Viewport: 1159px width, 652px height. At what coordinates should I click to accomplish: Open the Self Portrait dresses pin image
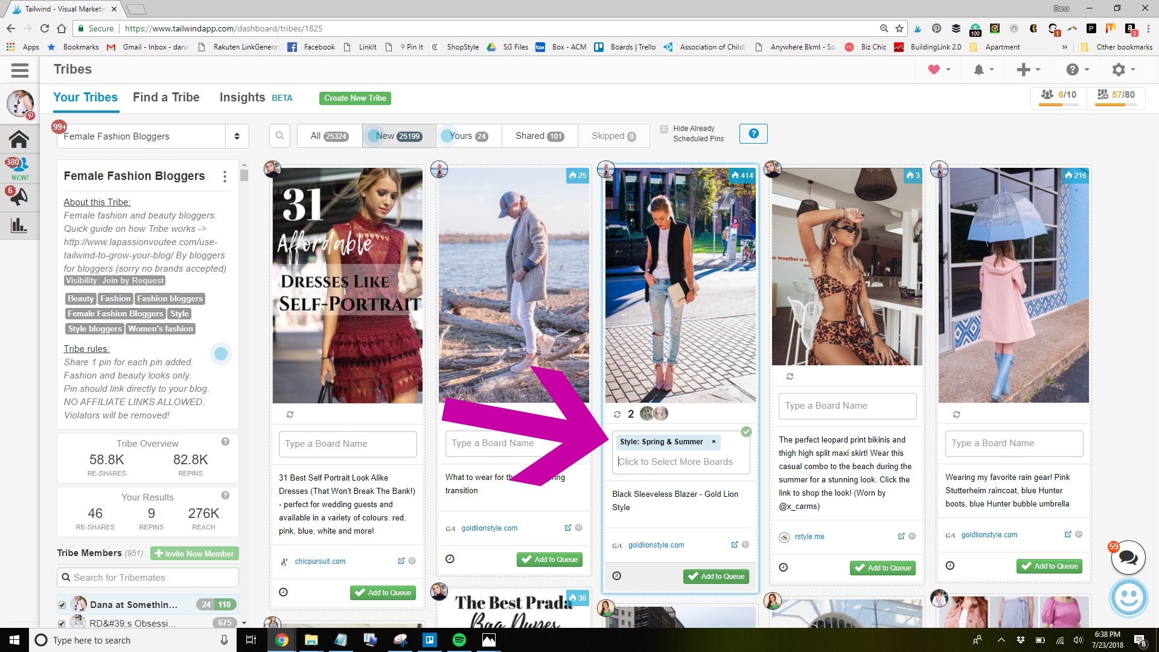point(348,286)
